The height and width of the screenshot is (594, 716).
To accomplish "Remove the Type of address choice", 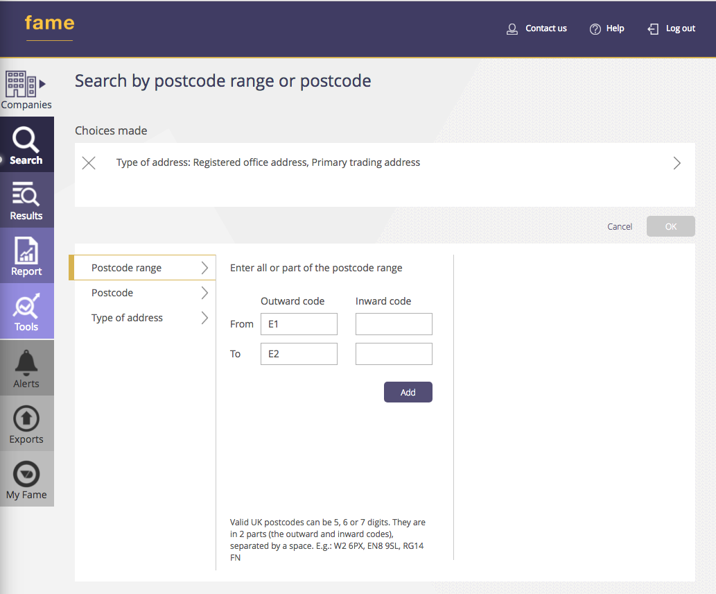I will pyautogui.click(x=89, y=163).
